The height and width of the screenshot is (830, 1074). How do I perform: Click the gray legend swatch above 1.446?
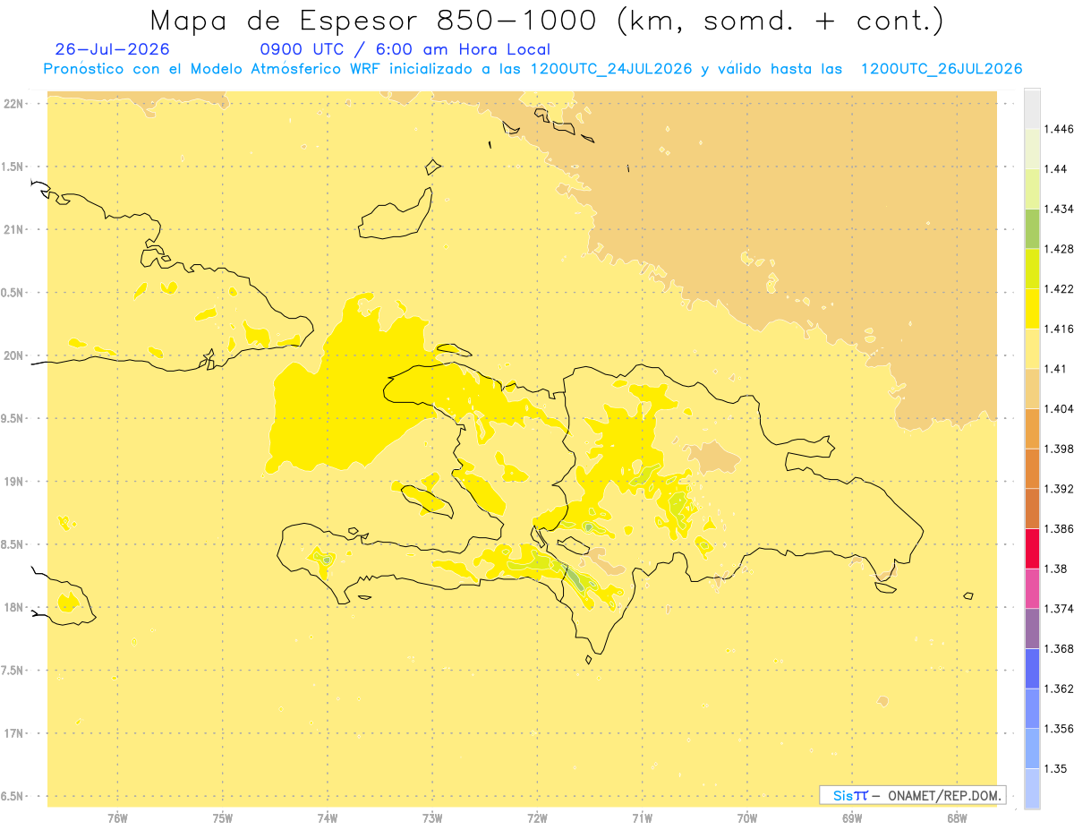pos(1031,108)
